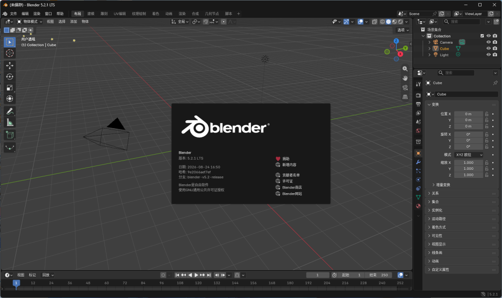This screenshot has width=502, height=298.
Task: Open the Edit menu
Action: tap(25, 14)
